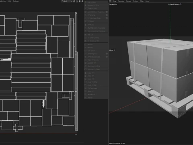Run the Unstitch UV command
Screen dimensions: 193x145
pos(96,63)
